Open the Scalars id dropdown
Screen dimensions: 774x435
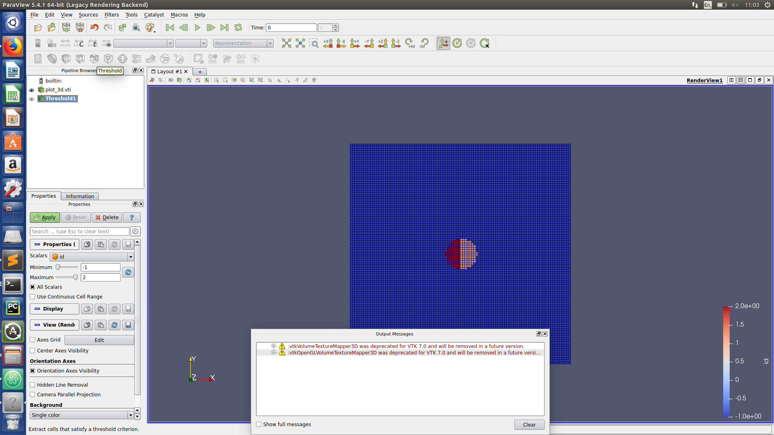92,257
